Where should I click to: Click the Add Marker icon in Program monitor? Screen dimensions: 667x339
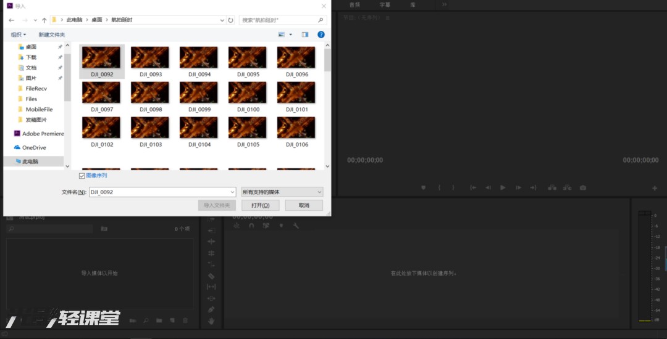click(x=424, y=187)
